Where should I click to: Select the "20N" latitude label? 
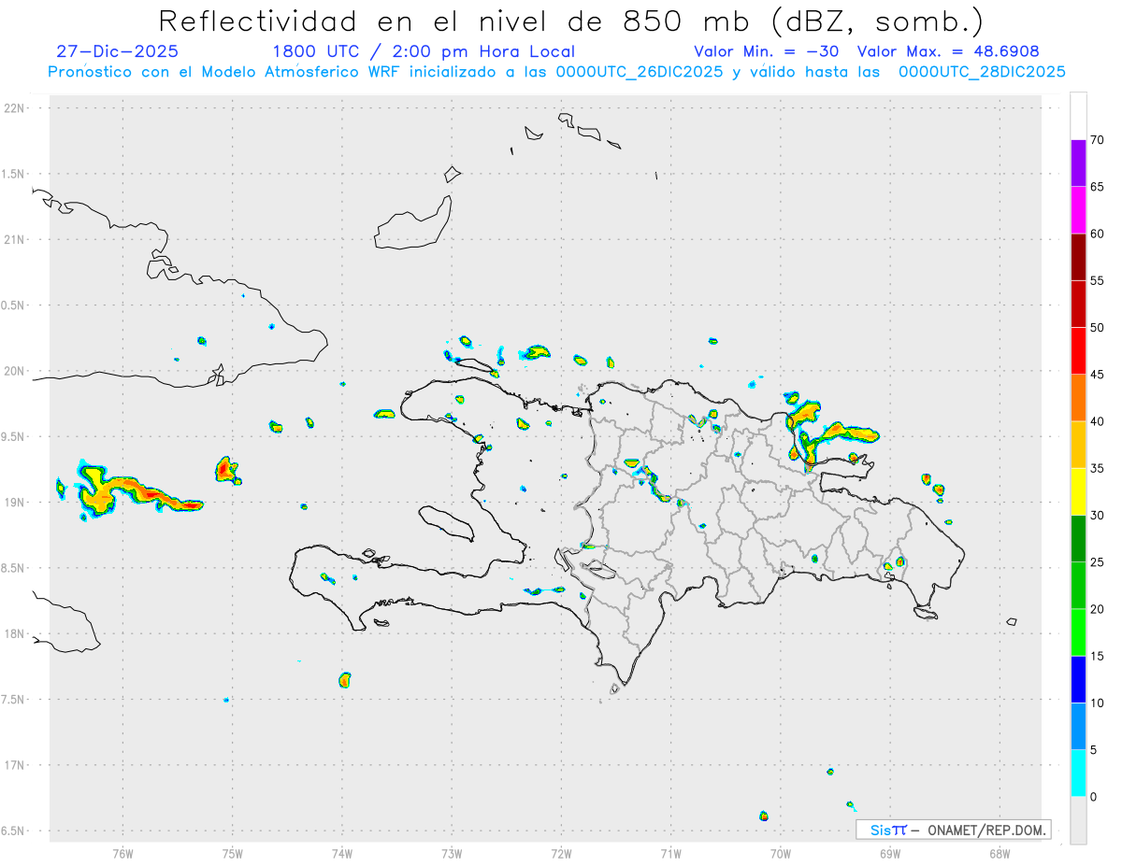[16, 371]
